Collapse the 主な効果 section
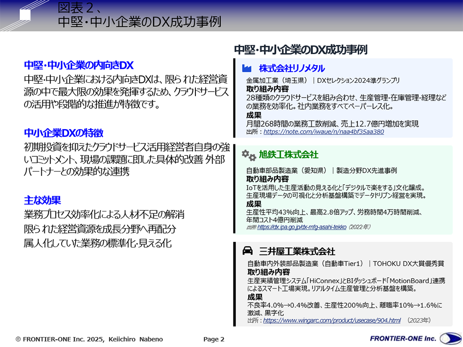The image size is (463, 347). 43,200
